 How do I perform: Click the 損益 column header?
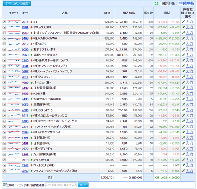(x=167, y=13)
